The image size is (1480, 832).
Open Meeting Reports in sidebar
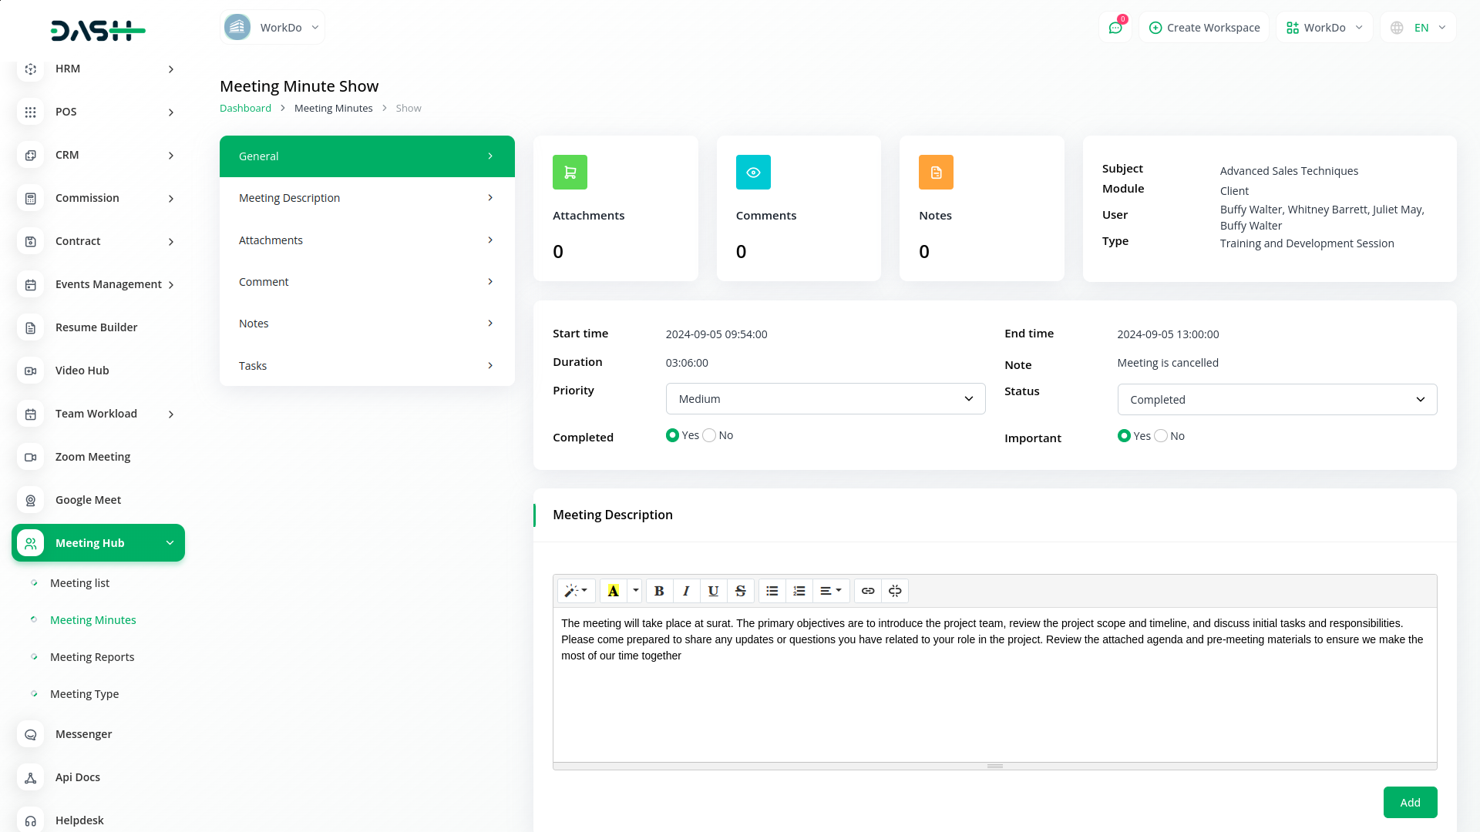coord(92,657)
